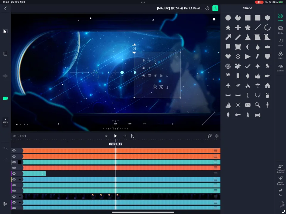Zoom in the preview with plus

(x=5, y=119)
